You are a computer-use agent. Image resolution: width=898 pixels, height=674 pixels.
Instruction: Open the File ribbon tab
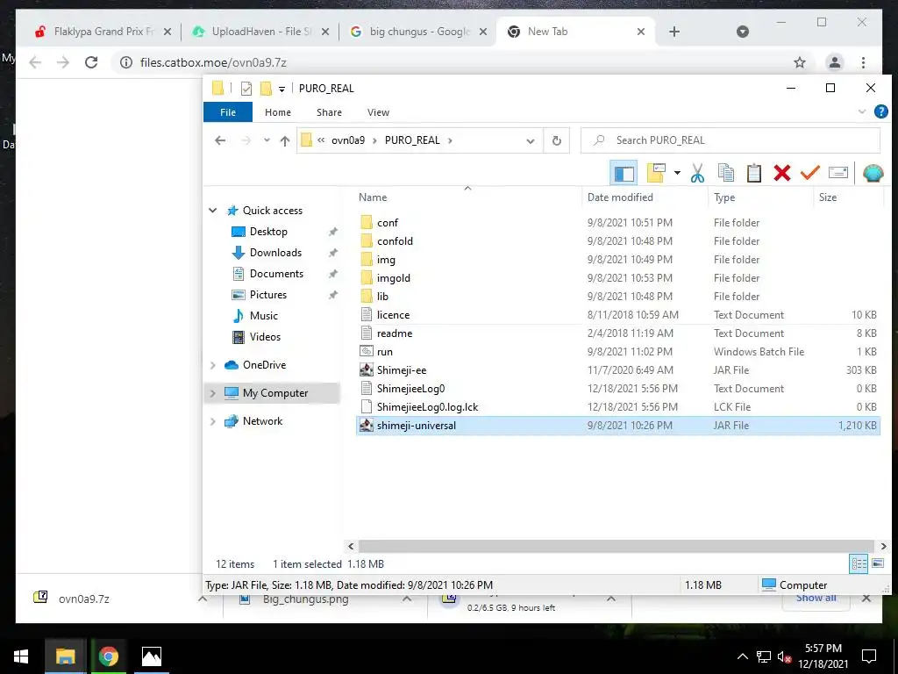click(x=228, y=112)
